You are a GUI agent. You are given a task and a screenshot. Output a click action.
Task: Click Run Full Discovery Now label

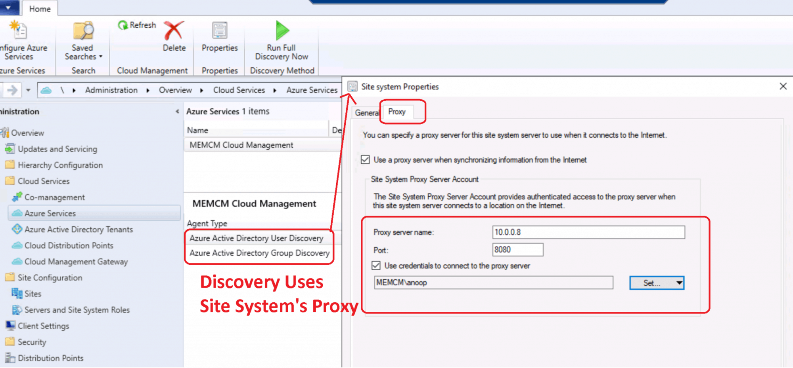[x=282, y=52]
